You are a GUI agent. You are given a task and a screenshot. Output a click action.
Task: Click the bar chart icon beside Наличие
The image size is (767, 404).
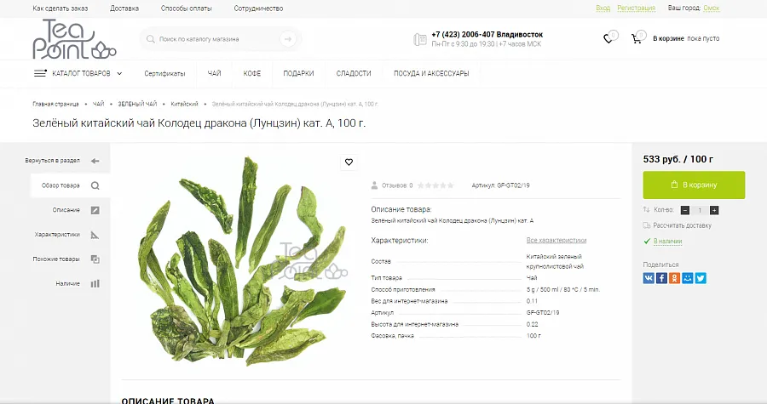95,283
